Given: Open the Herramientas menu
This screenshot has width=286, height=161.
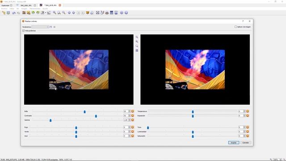Looking at the screenshot, I should [x=35, y=8].
